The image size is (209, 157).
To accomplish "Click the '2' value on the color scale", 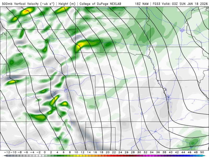I will [51, 152].
